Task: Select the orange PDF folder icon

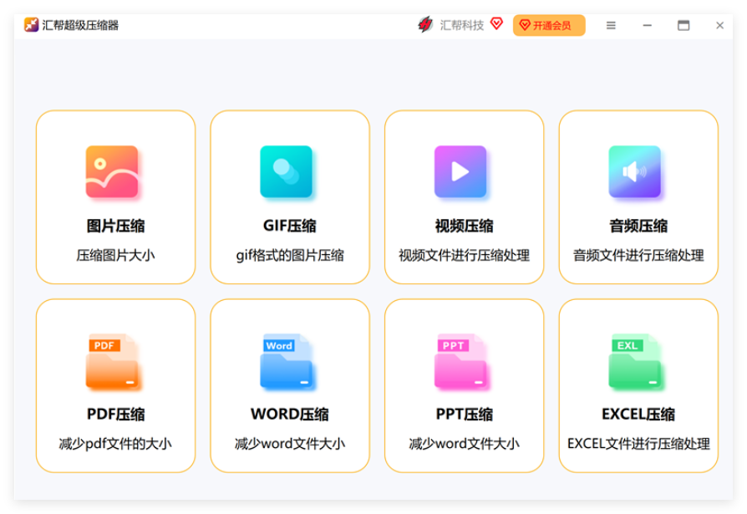Action: click(x=112, y=363)
